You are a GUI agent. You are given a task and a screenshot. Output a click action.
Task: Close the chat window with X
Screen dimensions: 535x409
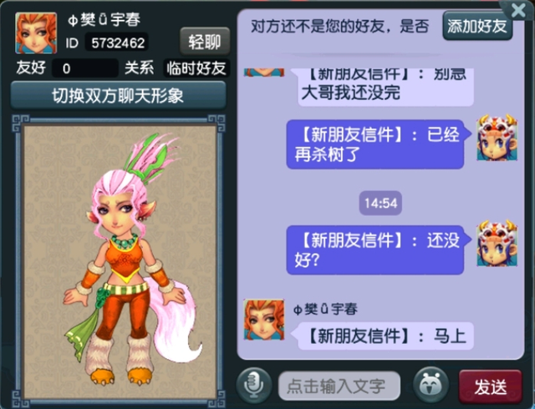point(518,10)
